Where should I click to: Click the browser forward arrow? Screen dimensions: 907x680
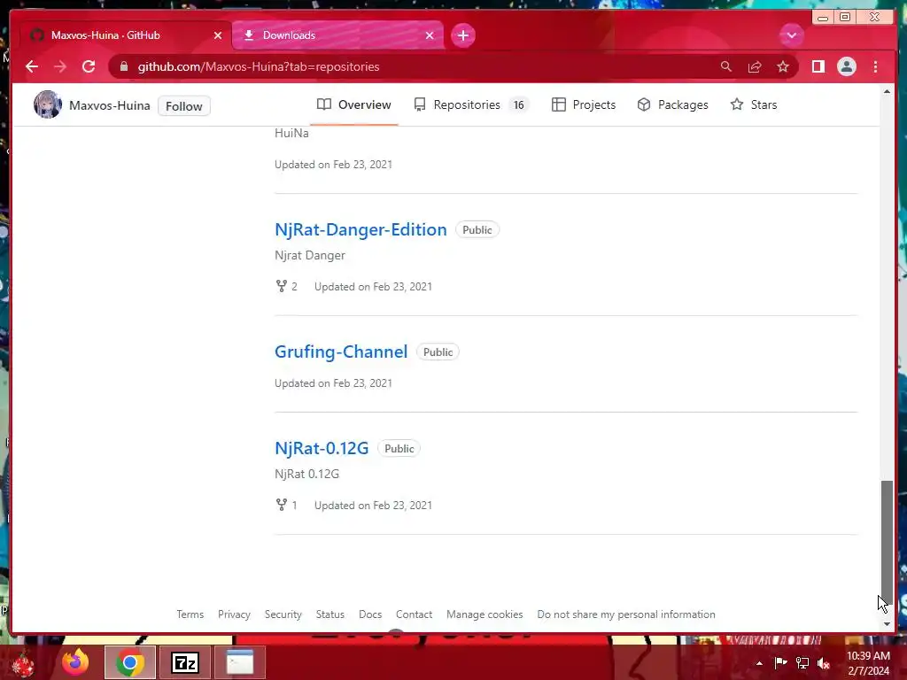(60, 66)
